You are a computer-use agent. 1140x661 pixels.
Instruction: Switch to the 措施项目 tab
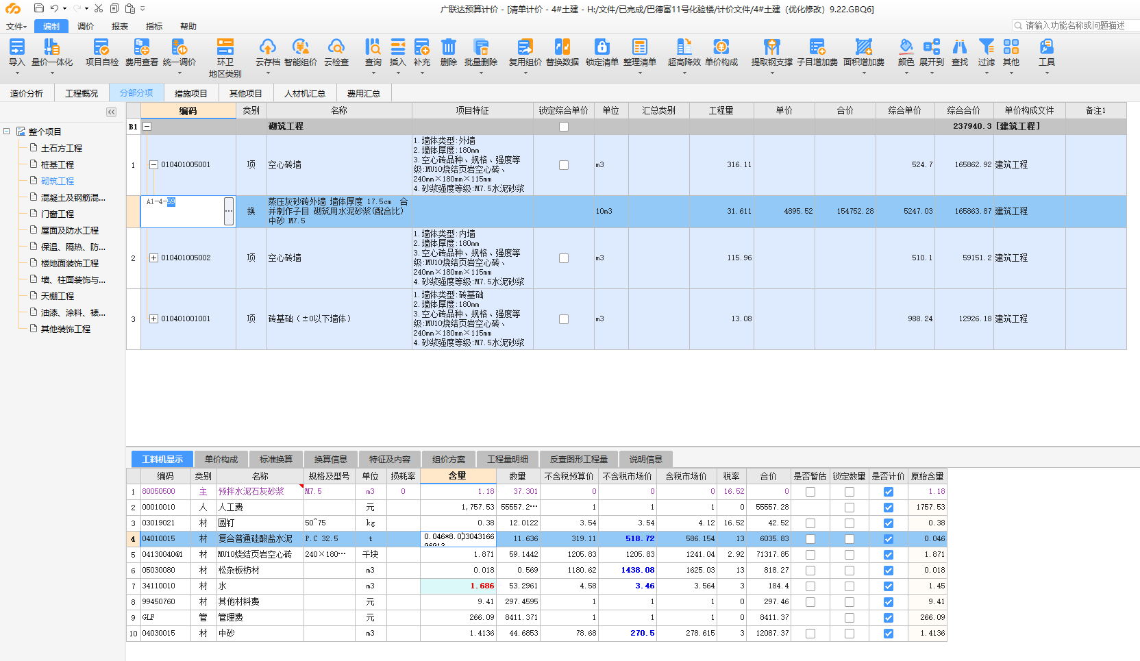(190, 93)
